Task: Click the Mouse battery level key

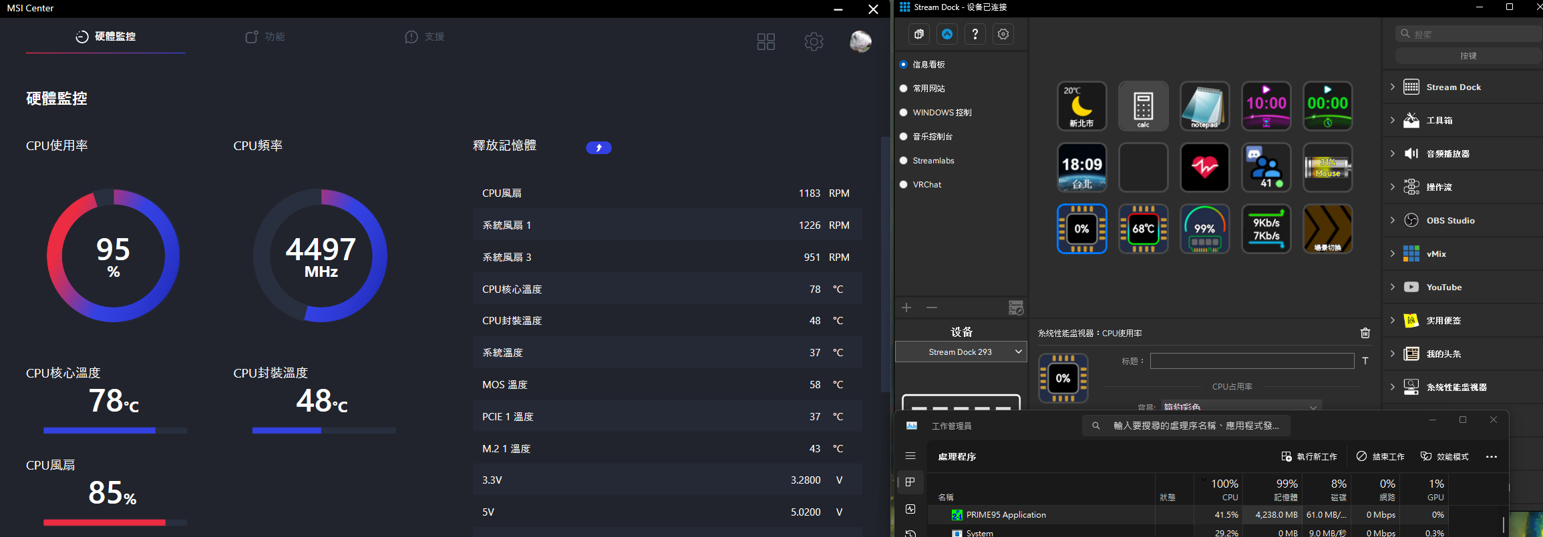Action: tap(1327, 167)
